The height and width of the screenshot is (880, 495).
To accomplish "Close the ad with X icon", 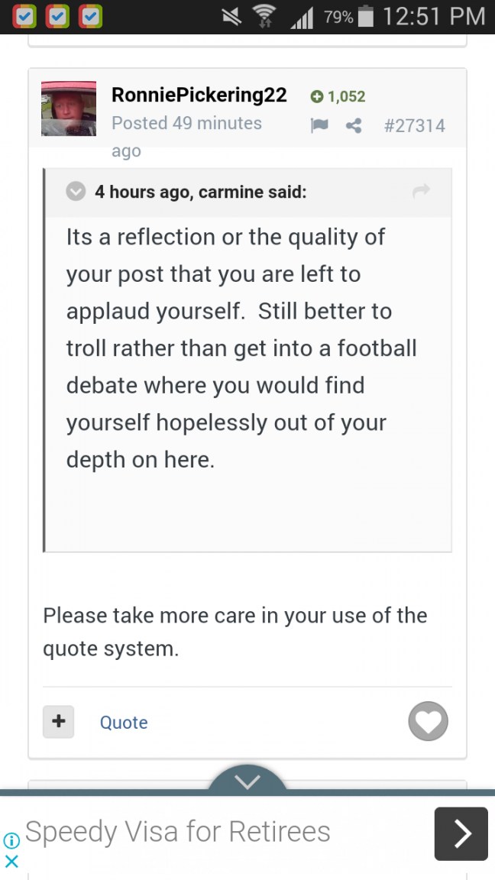I will coord(11,861).
